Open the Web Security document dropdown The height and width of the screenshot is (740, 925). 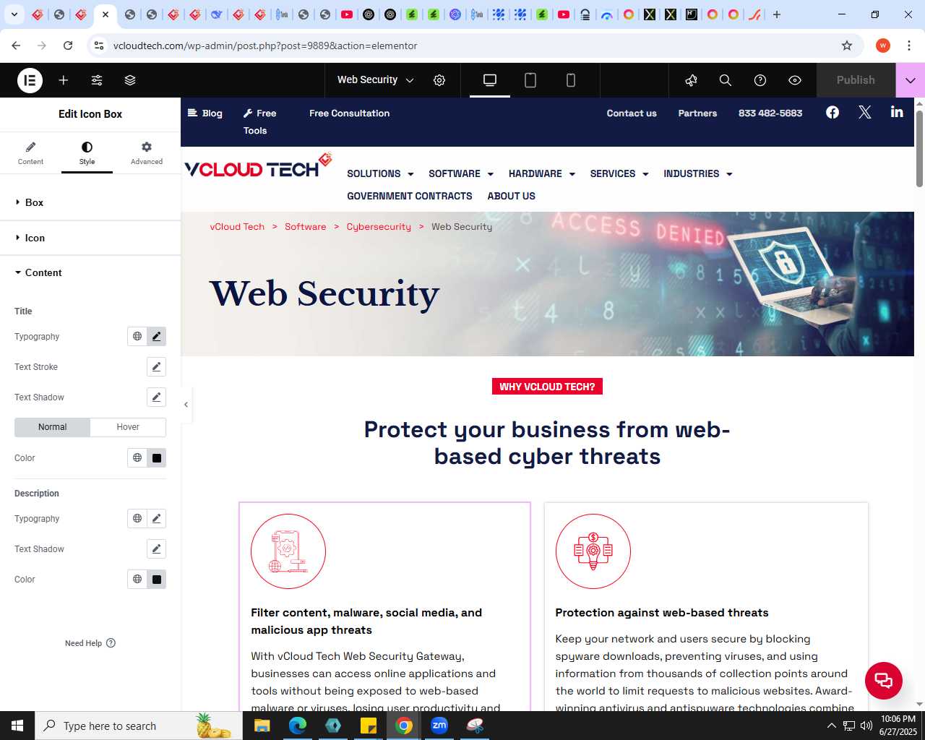375,80
